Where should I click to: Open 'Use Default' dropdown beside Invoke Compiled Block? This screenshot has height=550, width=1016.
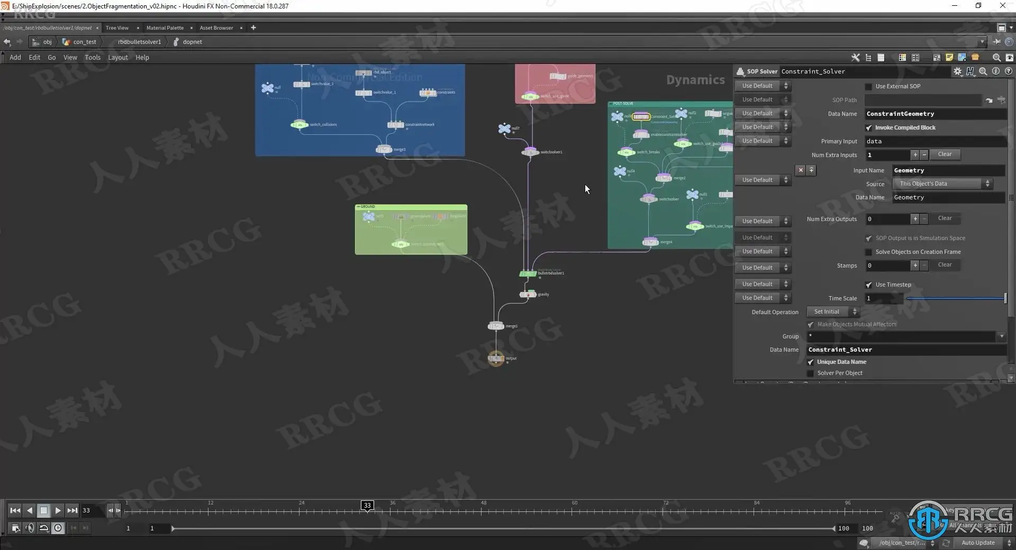point(763,127)
